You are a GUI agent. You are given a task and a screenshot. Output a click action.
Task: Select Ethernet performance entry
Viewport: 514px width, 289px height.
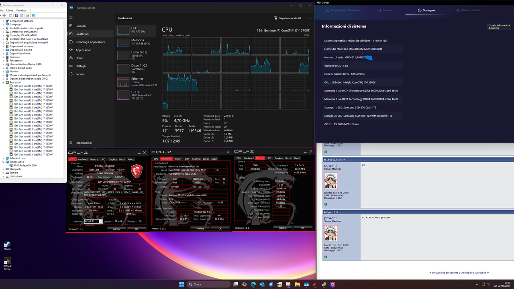point(135,81)
